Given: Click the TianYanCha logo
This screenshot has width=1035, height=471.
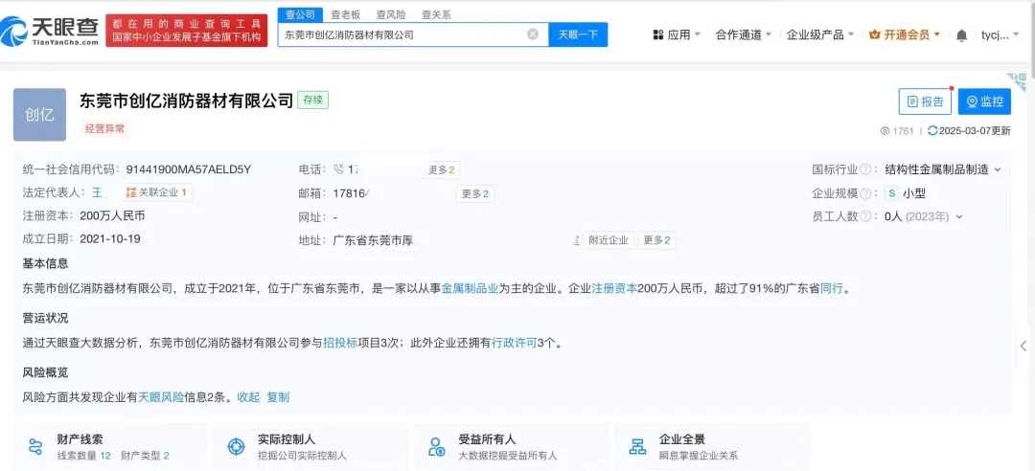Looking at the screenshot, I should coord(50,31).
